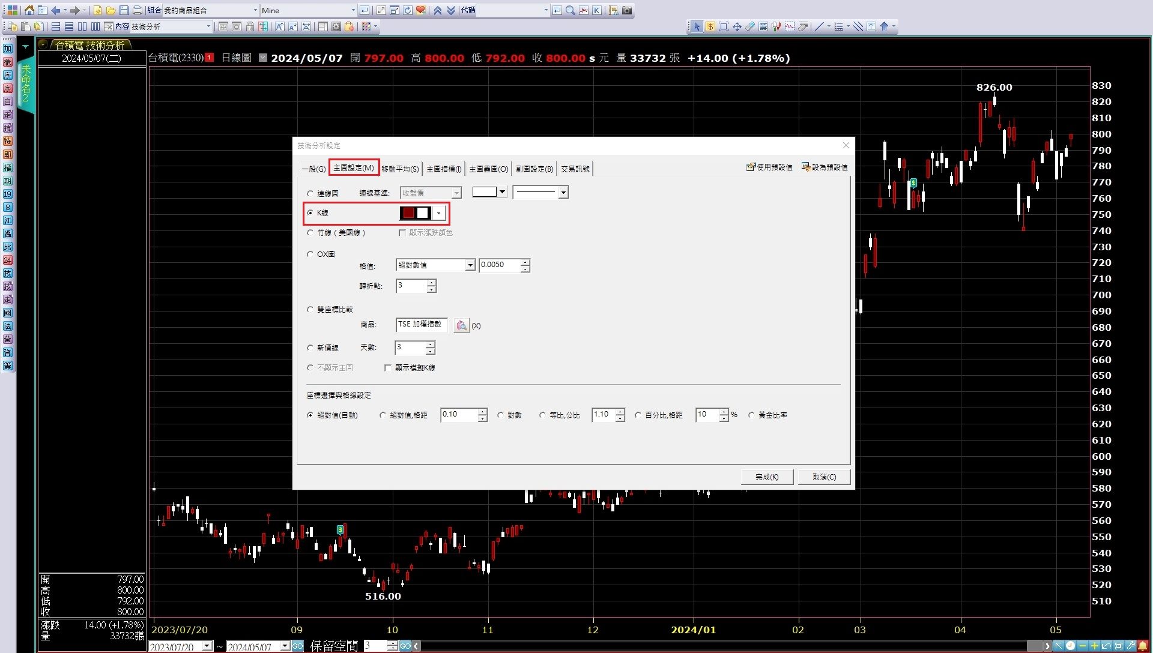
Task: Switch to the 交易訊號 tab
Action: tap(575, 169)
